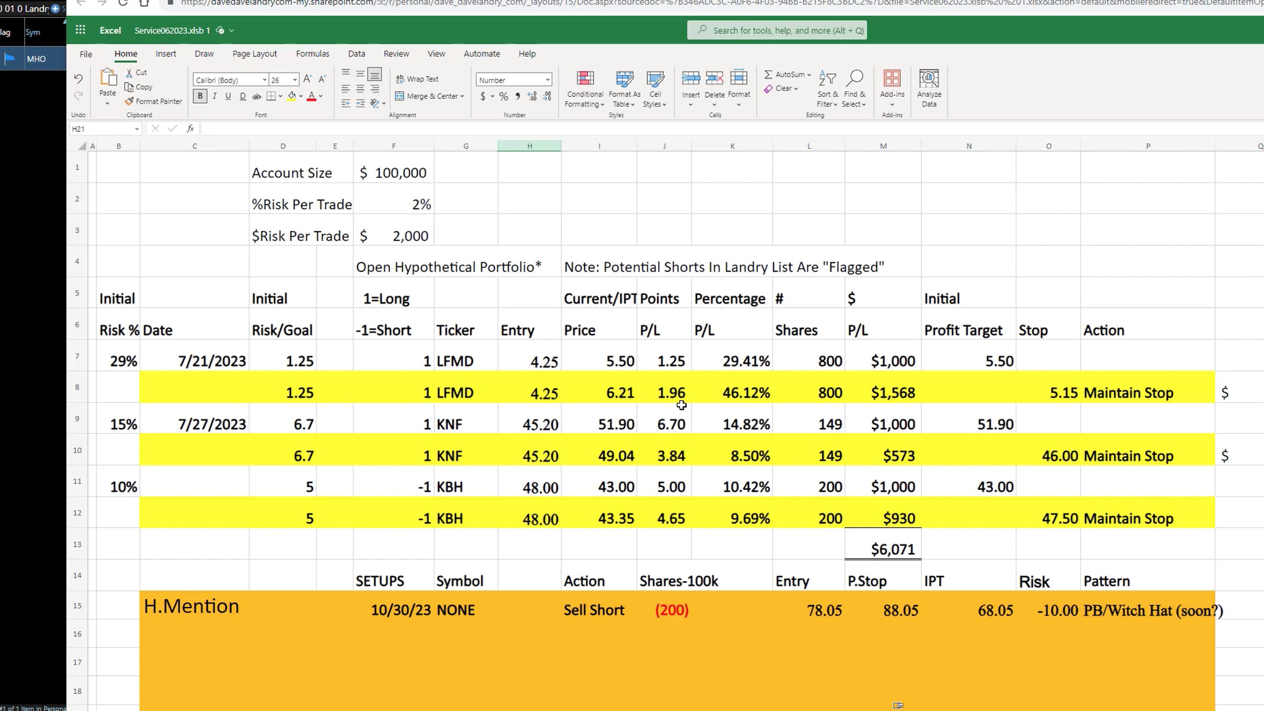Apply Comma Style number format
Screen dimensions: 1264x711
point(518,96)
